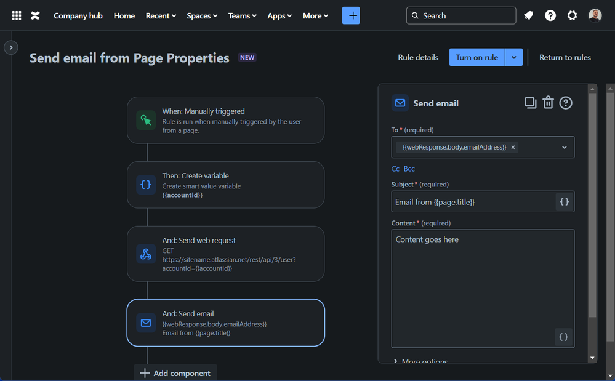615x381 pixels.
Task: Click into the Search box
Action: 461,15
